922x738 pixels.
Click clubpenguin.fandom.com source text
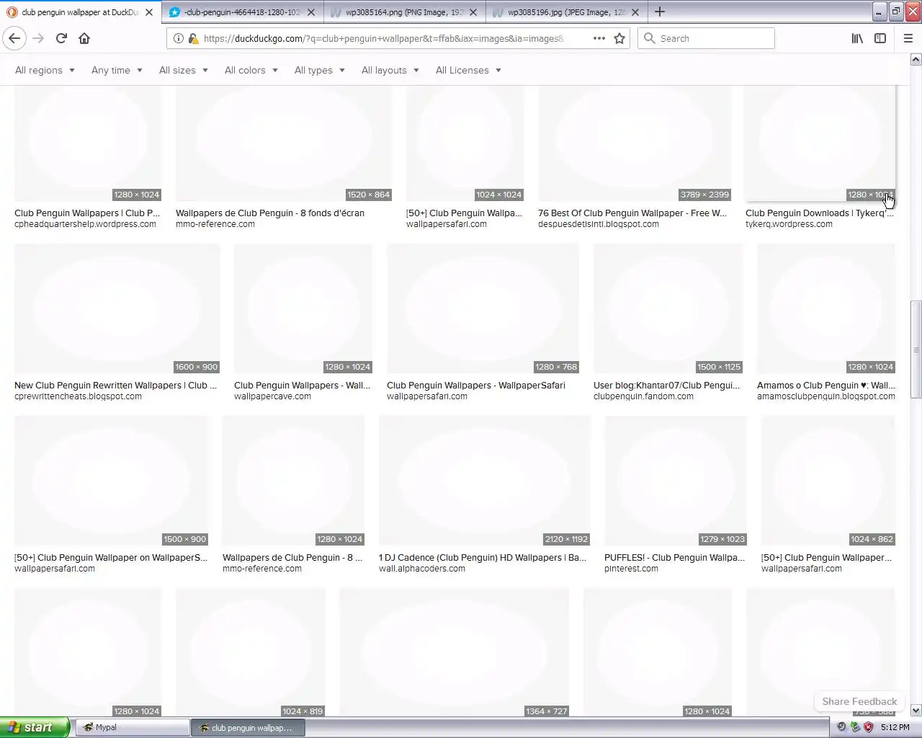pos(643,396)
